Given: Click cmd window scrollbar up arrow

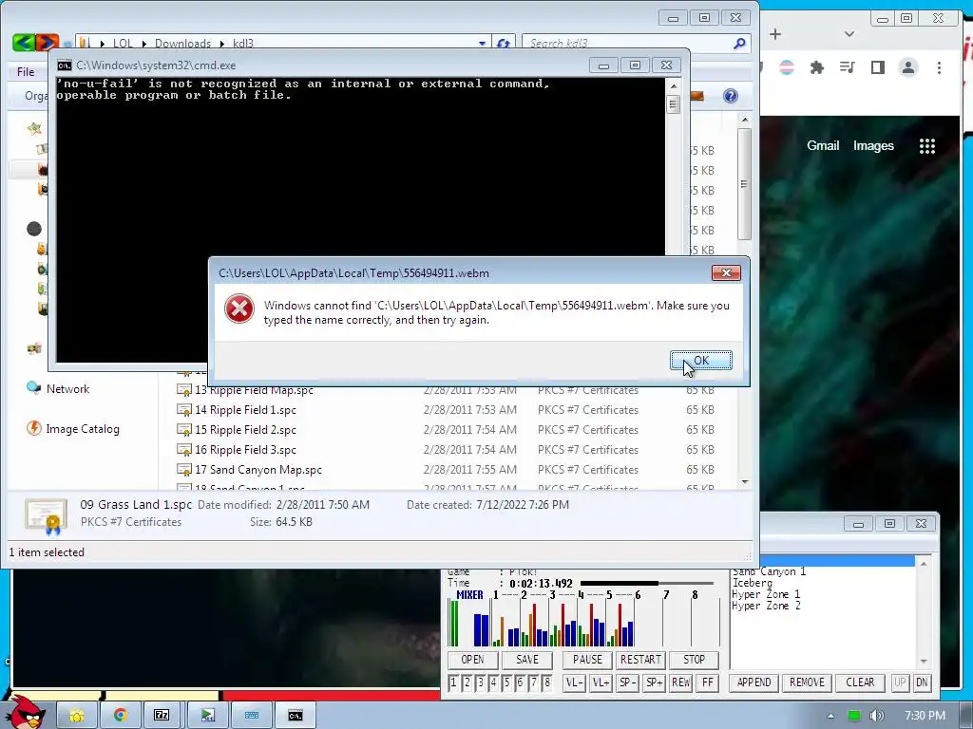Looking at the screenshot, I should [x=674, y=85].
